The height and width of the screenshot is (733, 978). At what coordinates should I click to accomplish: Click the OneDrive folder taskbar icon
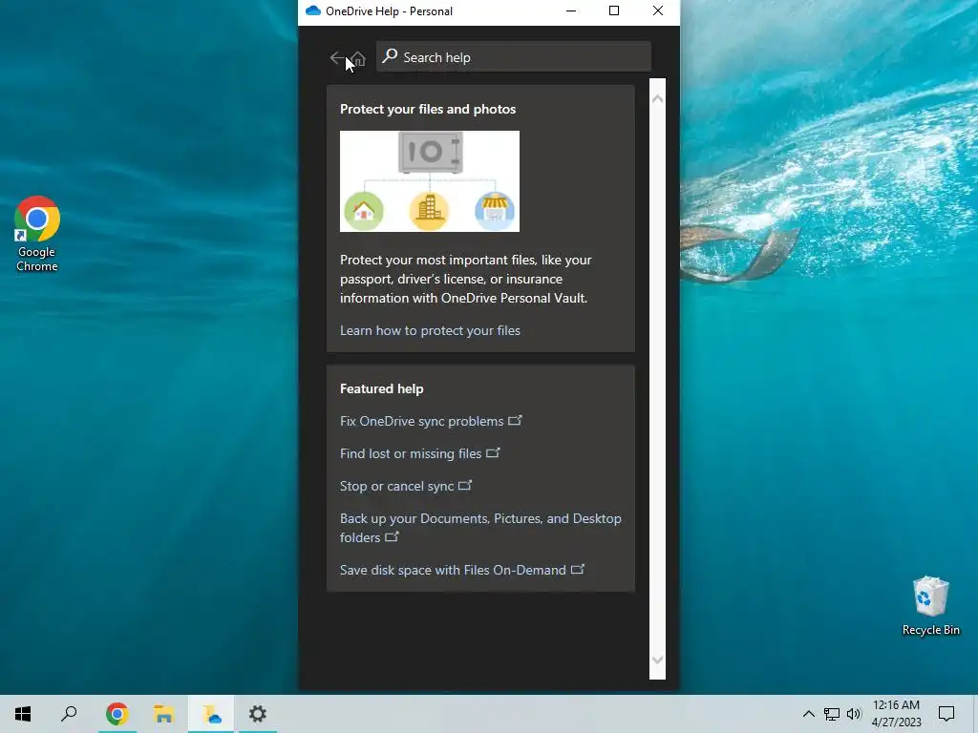coord(211,714)
